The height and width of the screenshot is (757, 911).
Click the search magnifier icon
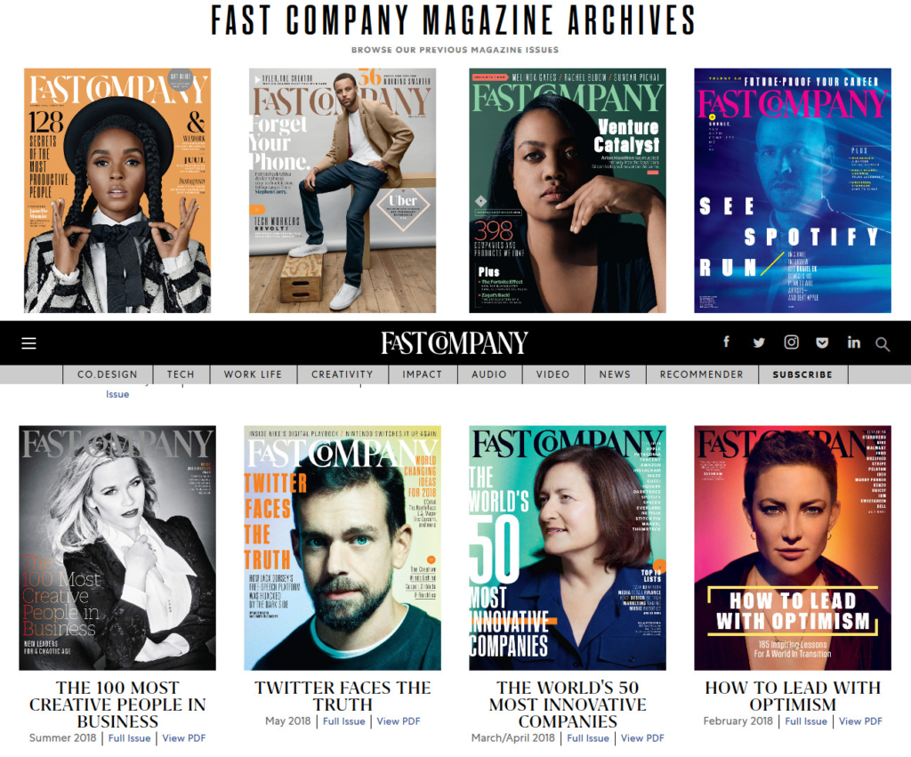coord(883,344)
